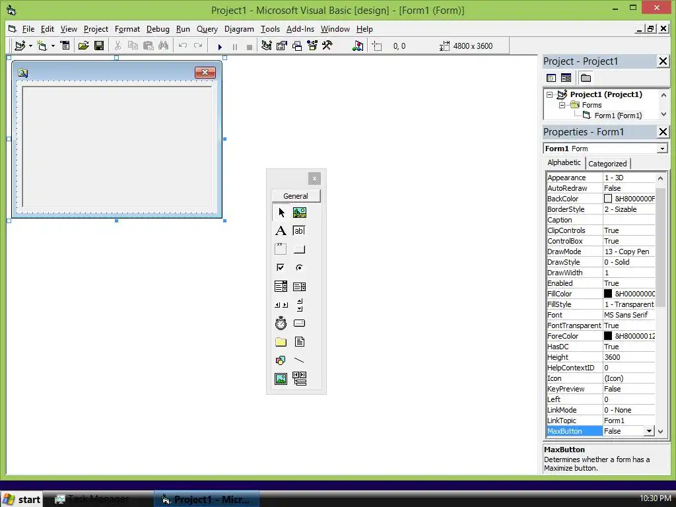Click View Code icon in Project panel

click(551, 78)
